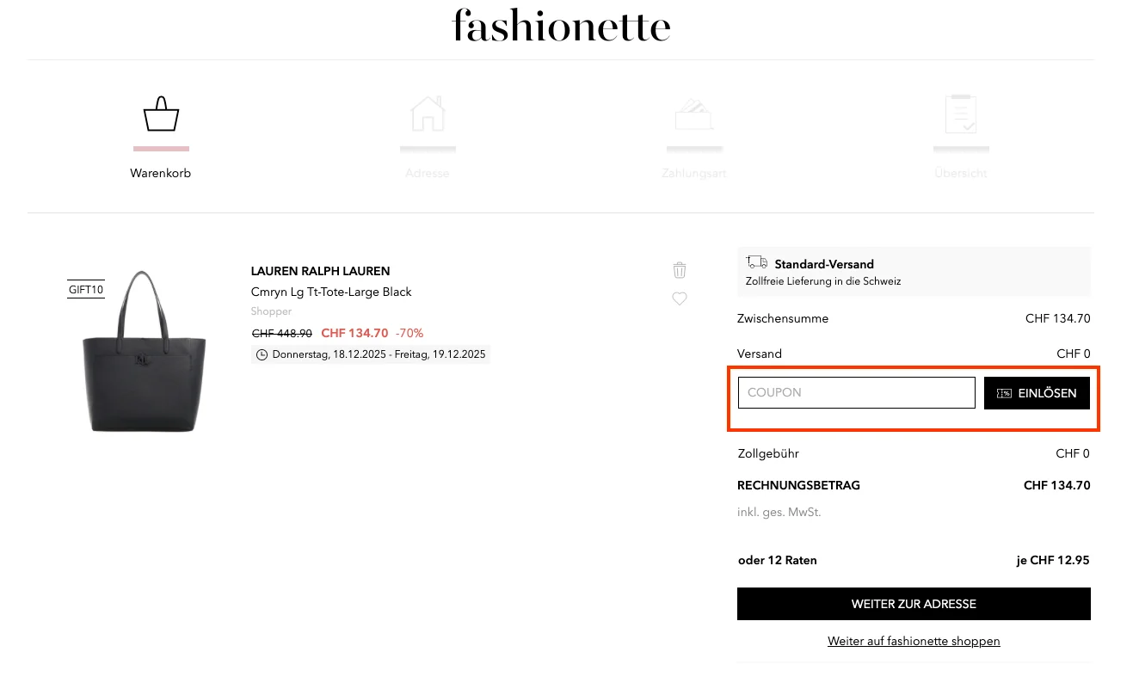The height and width of the screenshot is (689, 1139).
Task: Open the Weiter auf fashionette shoppen link
Action: [914, 641]
